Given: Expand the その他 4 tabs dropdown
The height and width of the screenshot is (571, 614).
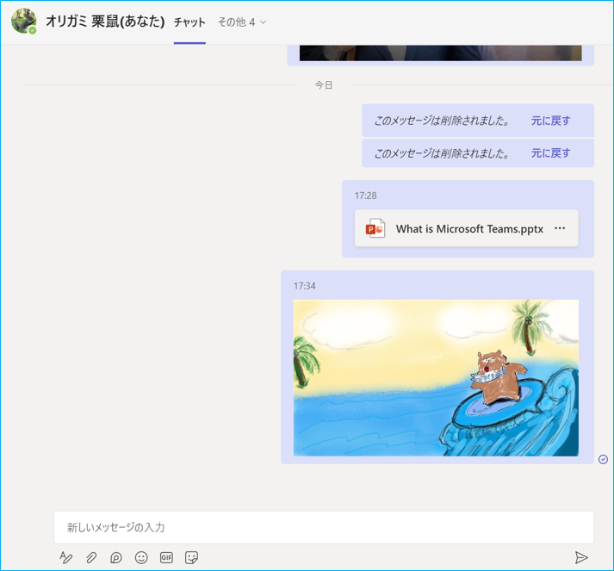Looking at the screenshot, I should click(x=242, y=22).
